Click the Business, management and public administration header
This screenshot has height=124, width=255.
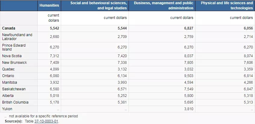click(163, 5)
